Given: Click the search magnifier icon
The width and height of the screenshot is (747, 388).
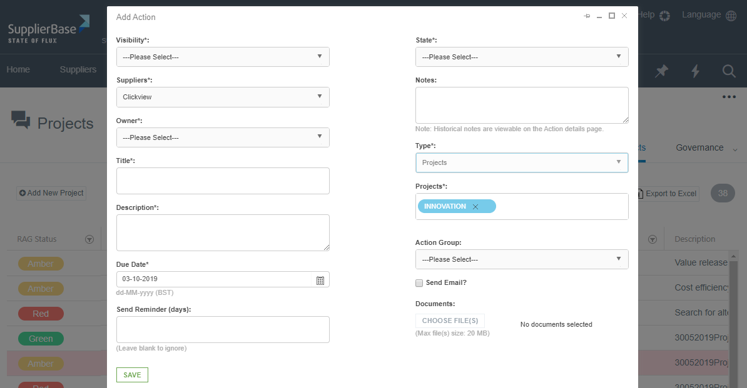Looking at the screenshot, I should tap(728, 71).
